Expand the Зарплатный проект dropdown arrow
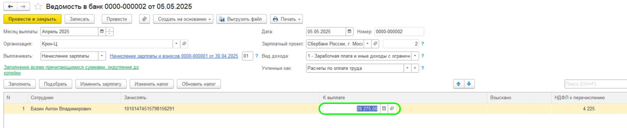627x128 pixels. 367,44
